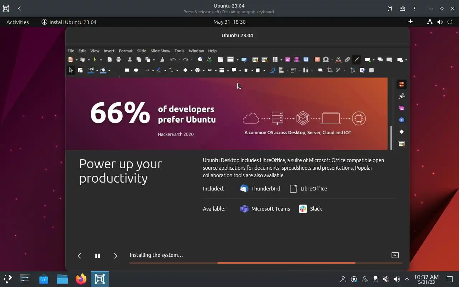Click the Crop Image icon
Image resolution: width=459 pixels, height=287 pixels.
330,70
